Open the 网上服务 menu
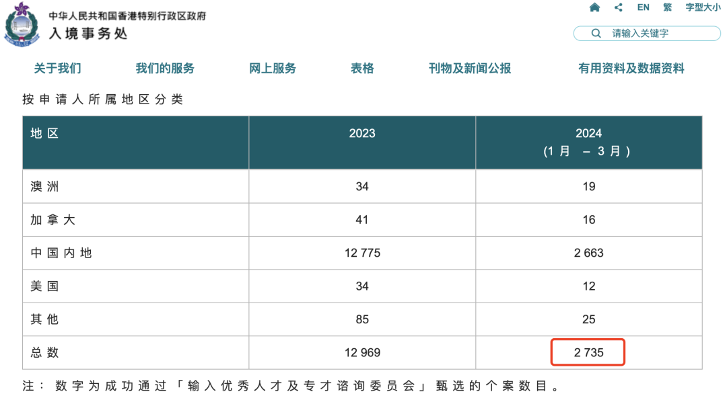 click(x=273, y=69)
